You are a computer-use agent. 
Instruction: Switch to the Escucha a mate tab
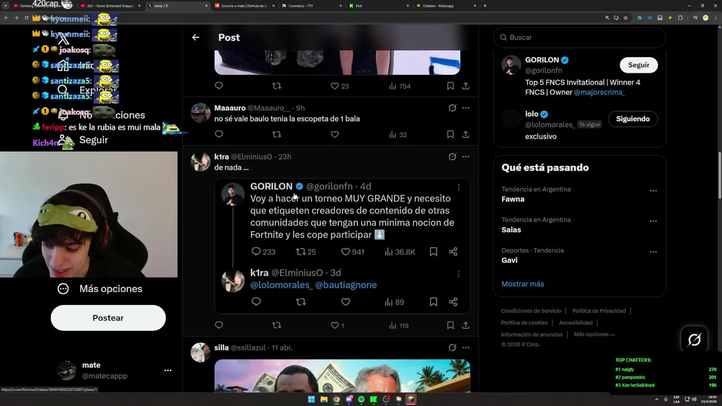coord(245,6)
